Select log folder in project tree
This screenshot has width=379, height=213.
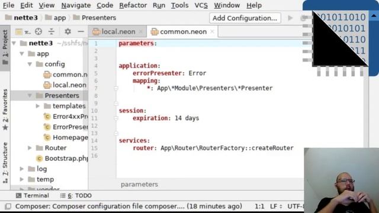tap(37, 169)
